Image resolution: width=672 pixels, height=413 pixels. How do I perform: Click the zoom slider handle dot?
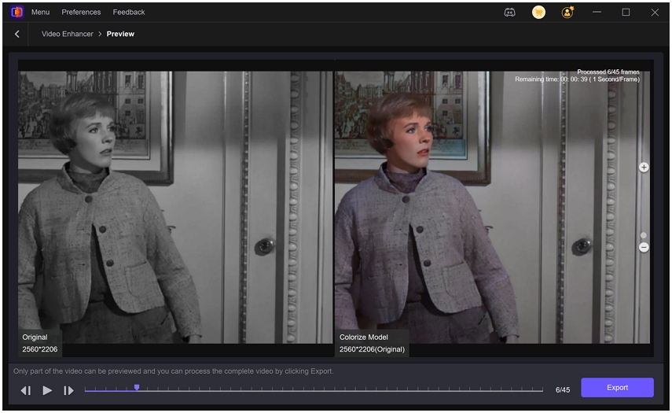643,235
